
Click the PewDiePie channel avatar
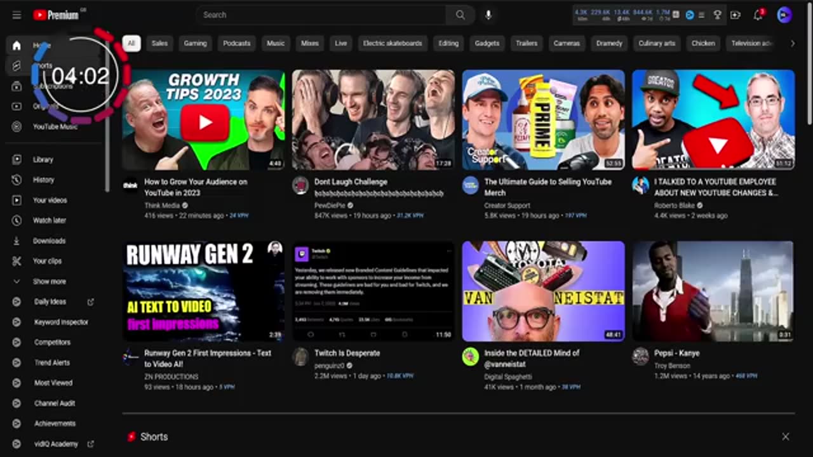coord(300,185)
